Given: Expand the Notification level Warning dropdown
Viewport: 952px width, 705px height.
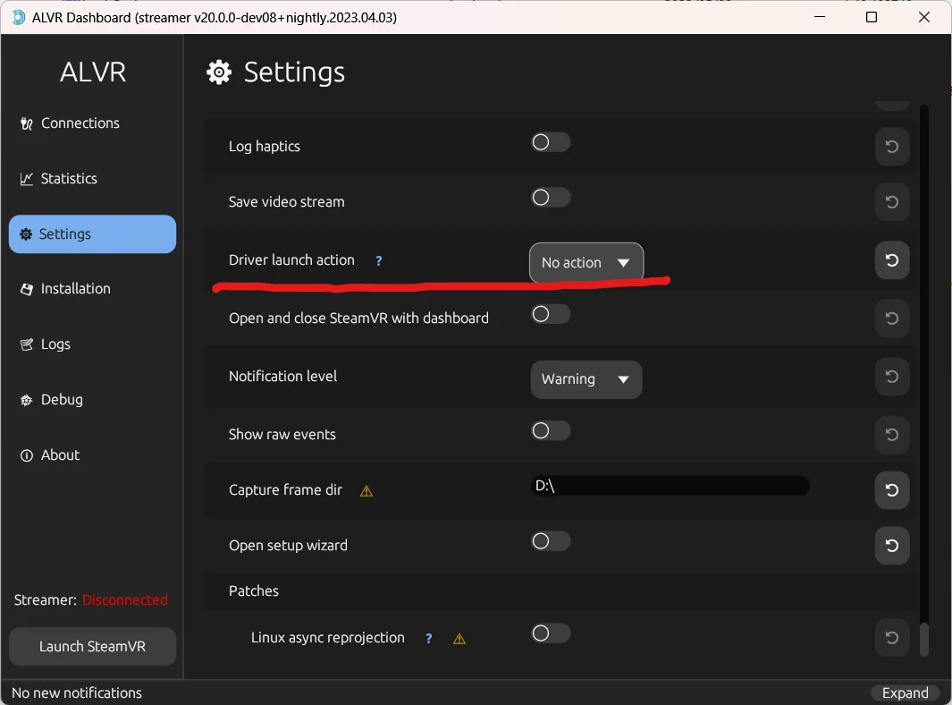Looking at the screenshot, I should tap(586, 379).
